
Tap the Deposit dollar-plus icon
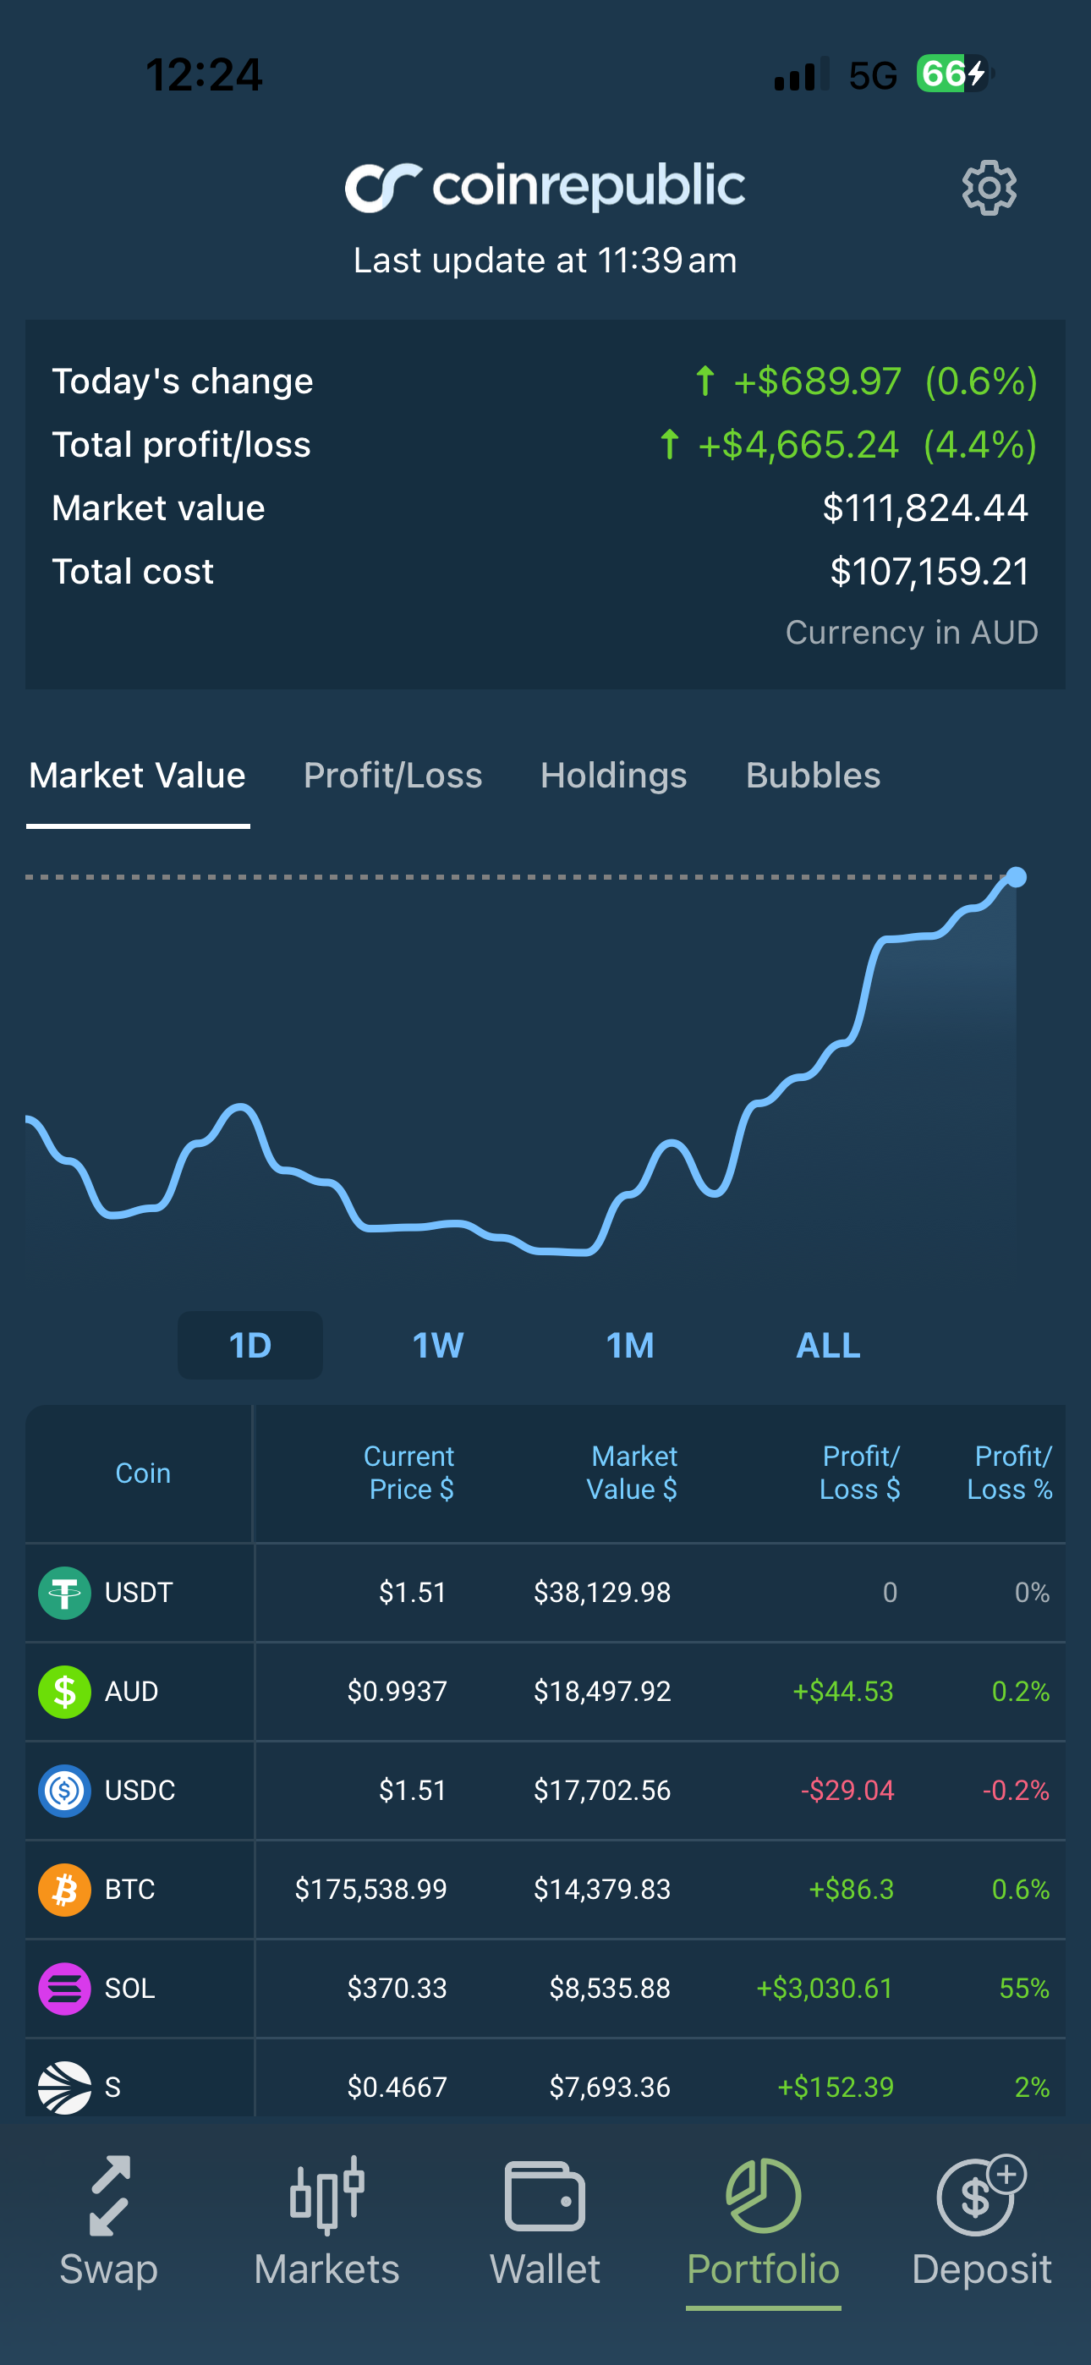coord(981,2194)
